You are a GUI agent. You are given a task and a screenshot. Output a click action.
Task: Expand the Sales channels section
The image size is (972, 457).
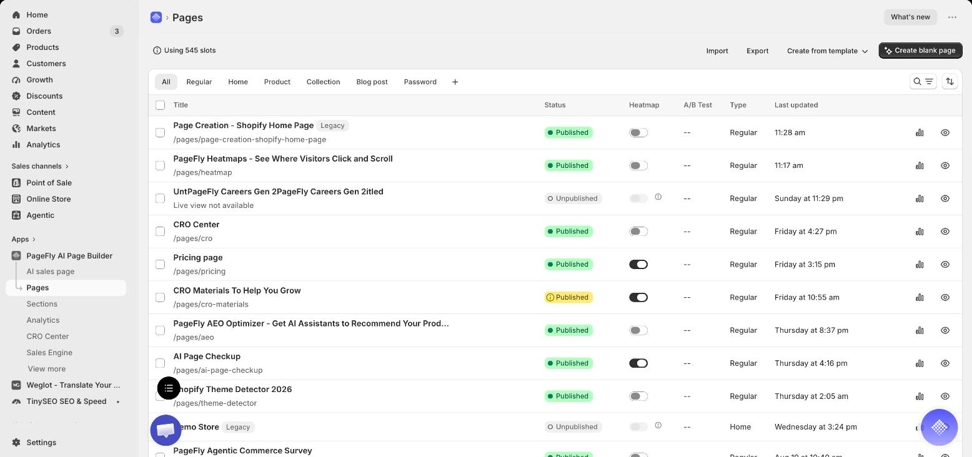click(x=40, y=166)
